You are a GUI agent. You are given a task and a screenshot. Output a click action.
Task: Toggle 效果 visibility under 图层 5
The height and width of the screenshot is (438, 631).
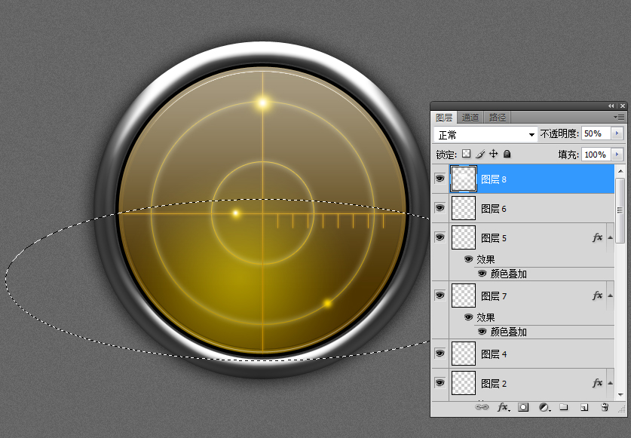point(468,259)
